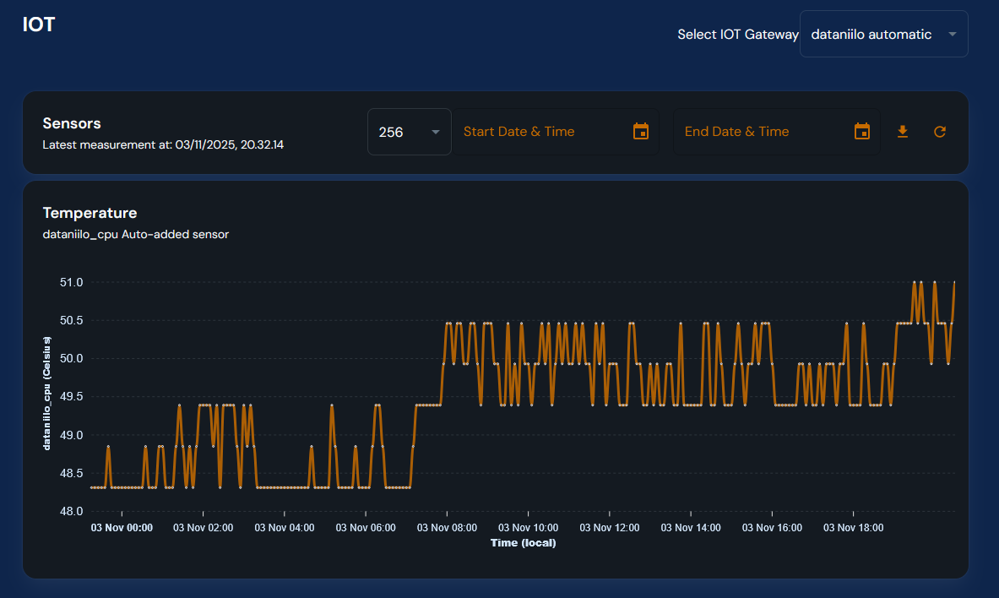Click the Sensors panel heading
Image resolution: width=999 pixels, height=598 pixels.
coord(72,123)
